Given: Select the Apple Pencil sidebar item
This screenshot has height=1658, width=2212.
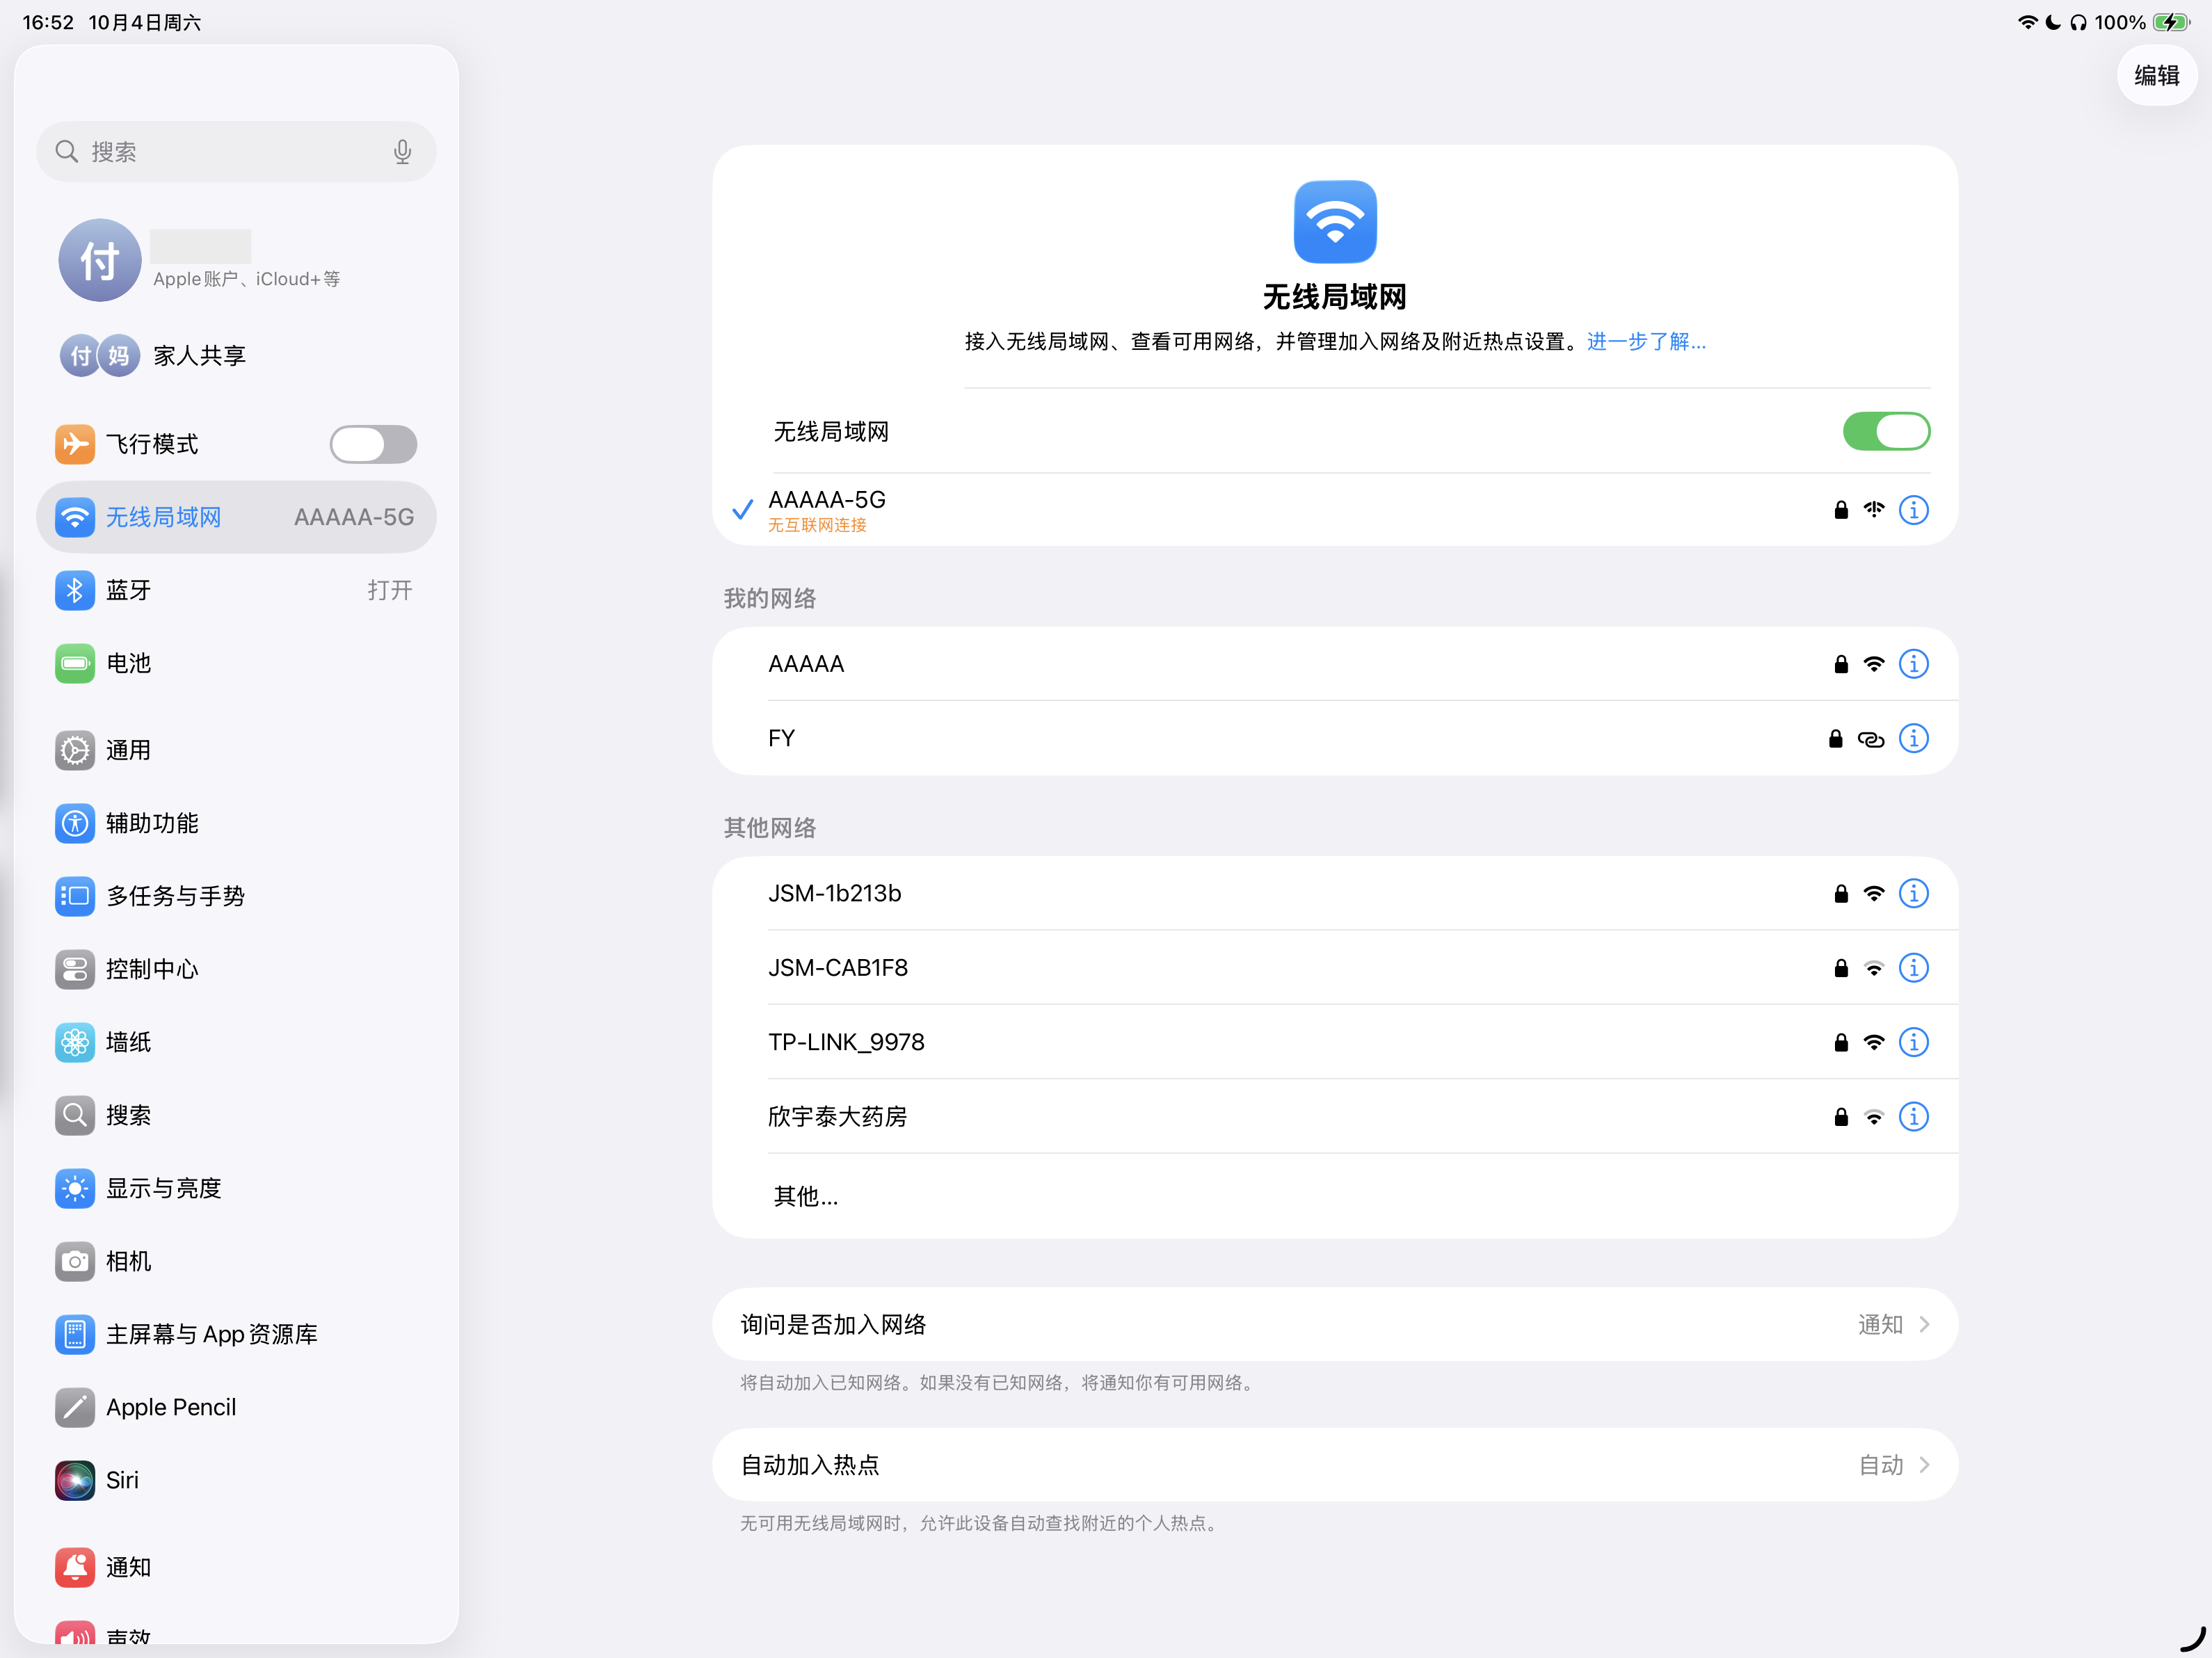Looking at the screenshot, I should click(x=171, y=1407).
